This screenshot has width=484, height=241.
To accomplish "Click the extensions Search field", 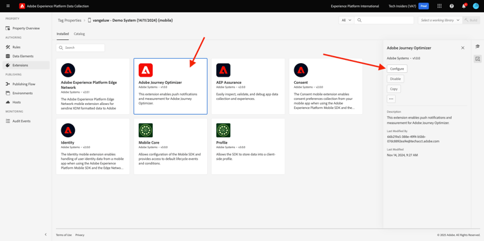I will click(x=81, y=48).
